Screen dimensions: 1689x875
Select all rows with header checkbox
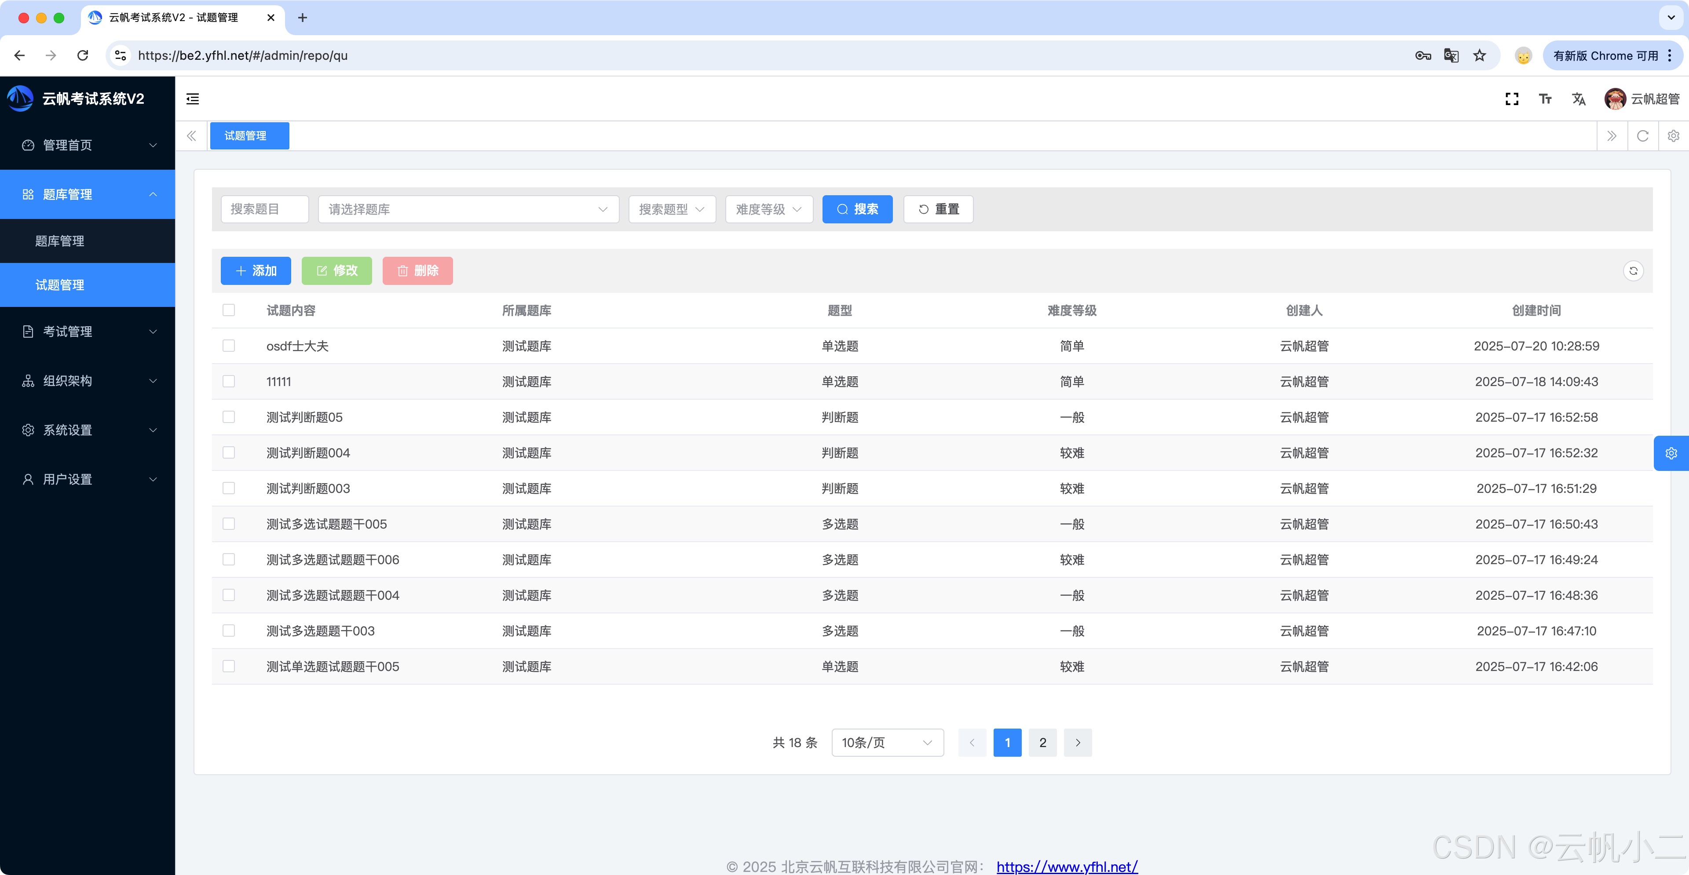(228, 310)
